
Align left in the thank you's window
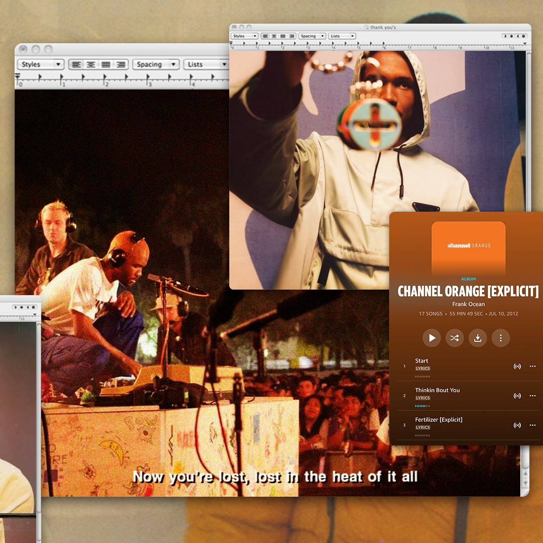265,36
